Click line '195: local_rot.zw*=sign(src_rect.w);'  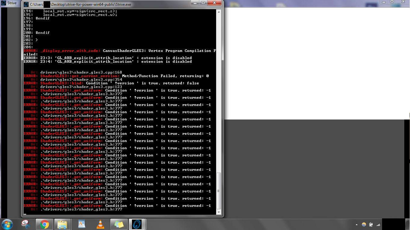(x=70, y=15)
